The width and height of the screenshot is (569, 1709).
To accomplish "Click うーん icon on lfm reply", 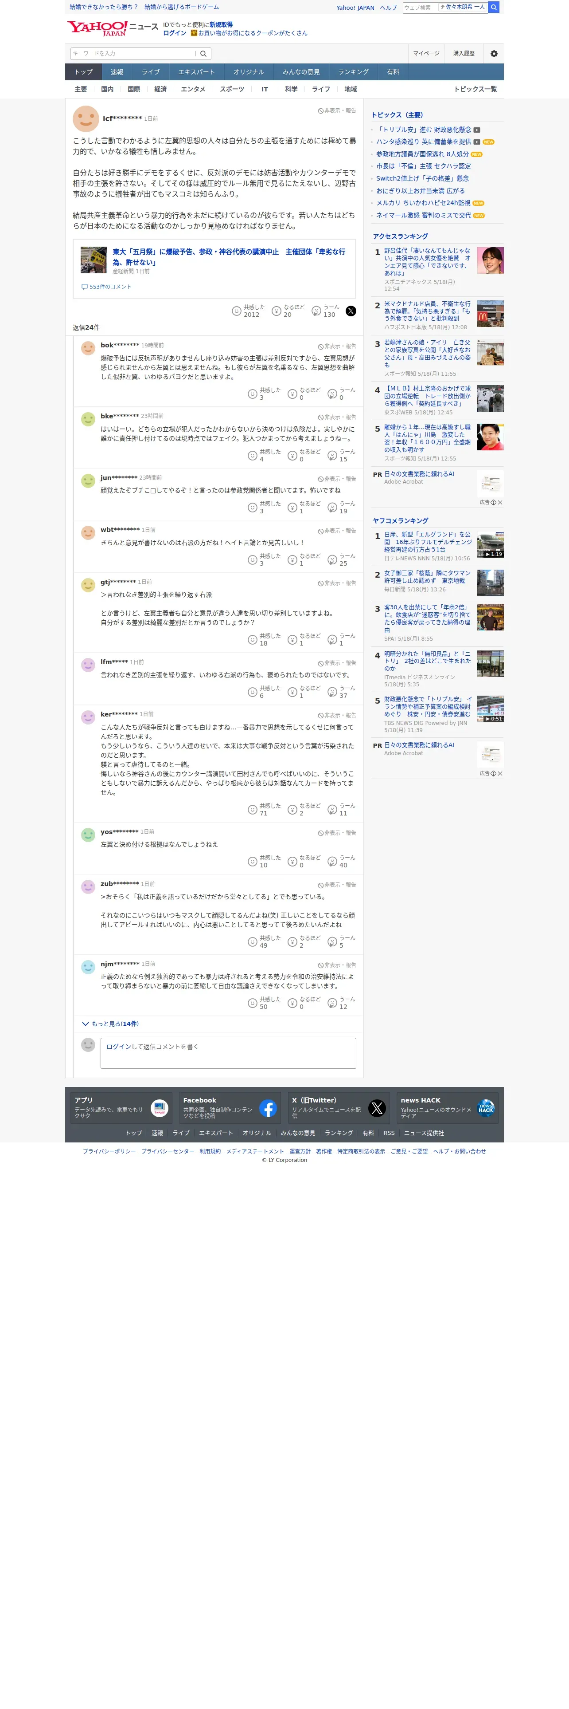I will click(332, 692).
